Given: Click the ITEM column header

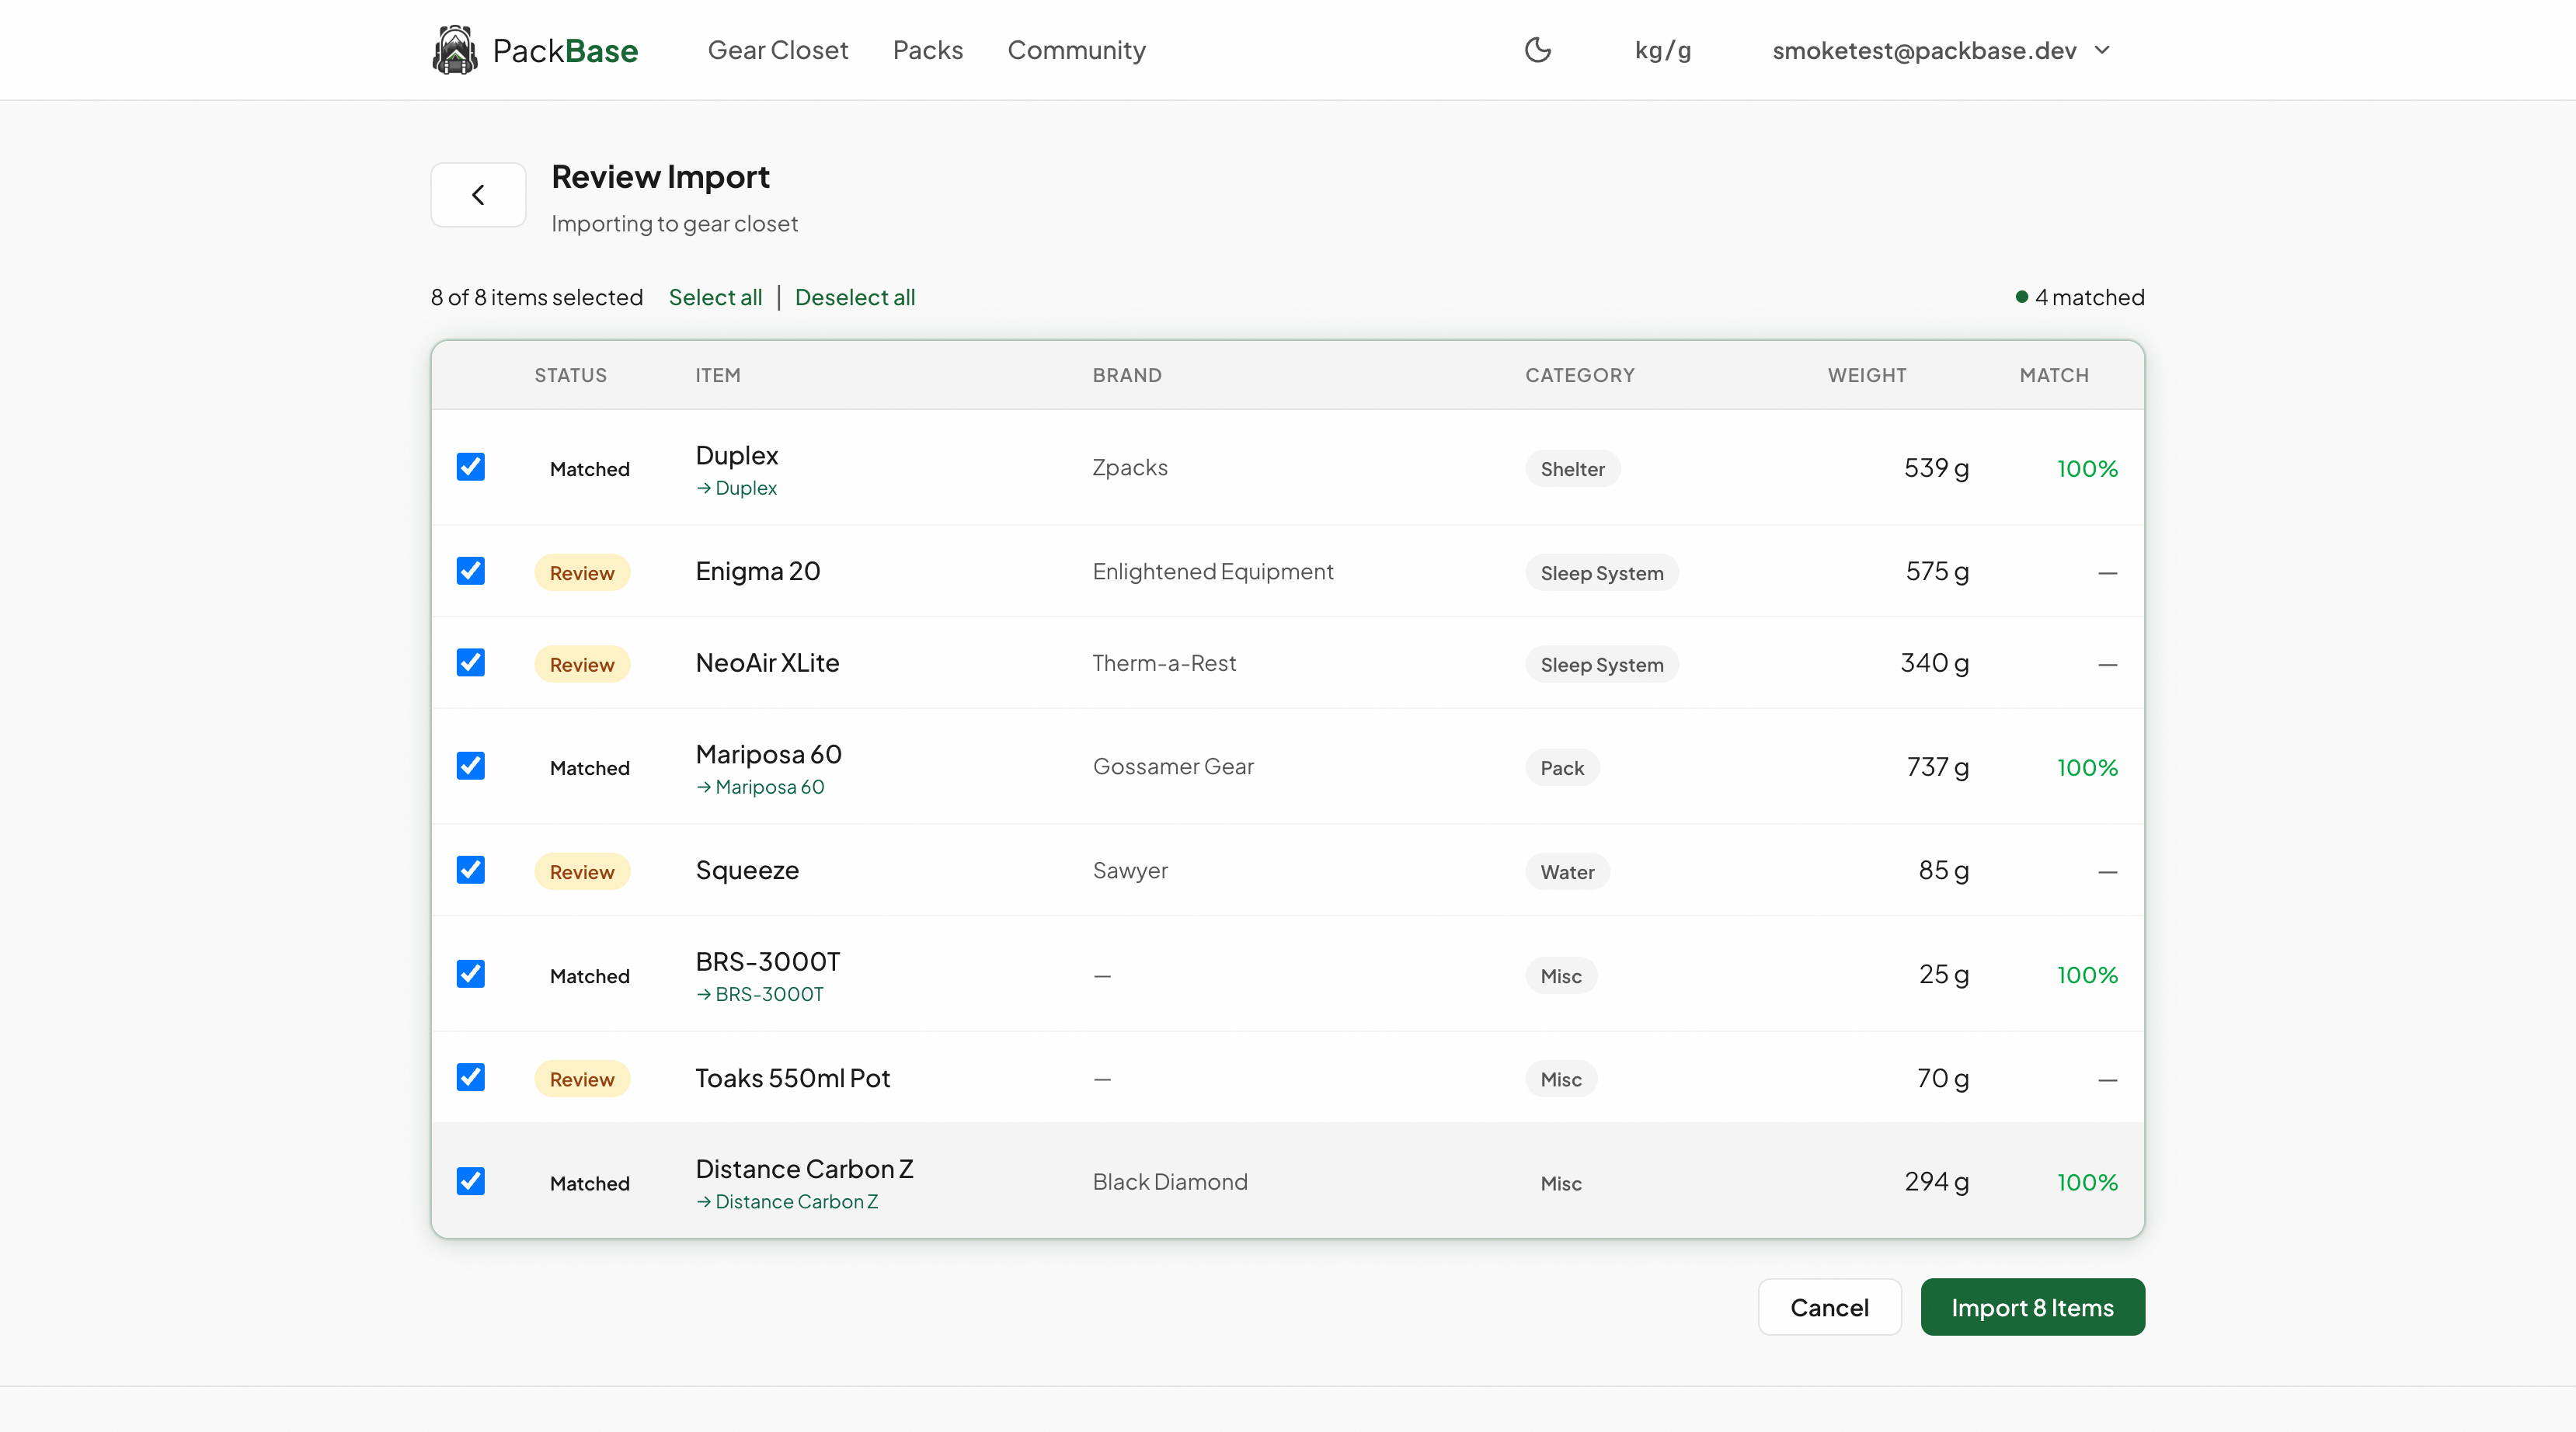Looking at the screenshot, I should [x=718, y=375].
